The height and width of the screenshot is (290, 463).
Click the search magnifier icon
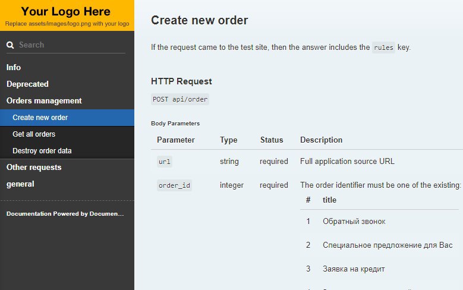click(10, 45)
